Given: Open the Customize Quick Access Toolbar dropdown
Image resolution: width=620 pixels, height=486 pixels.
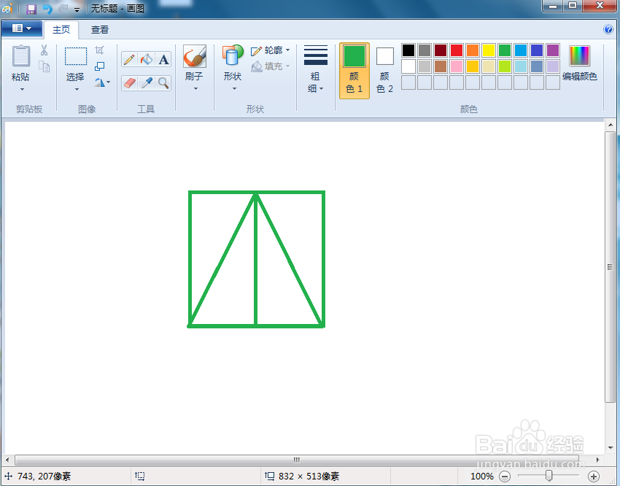Looking at the screenshot, I should [x=77, y=9].
